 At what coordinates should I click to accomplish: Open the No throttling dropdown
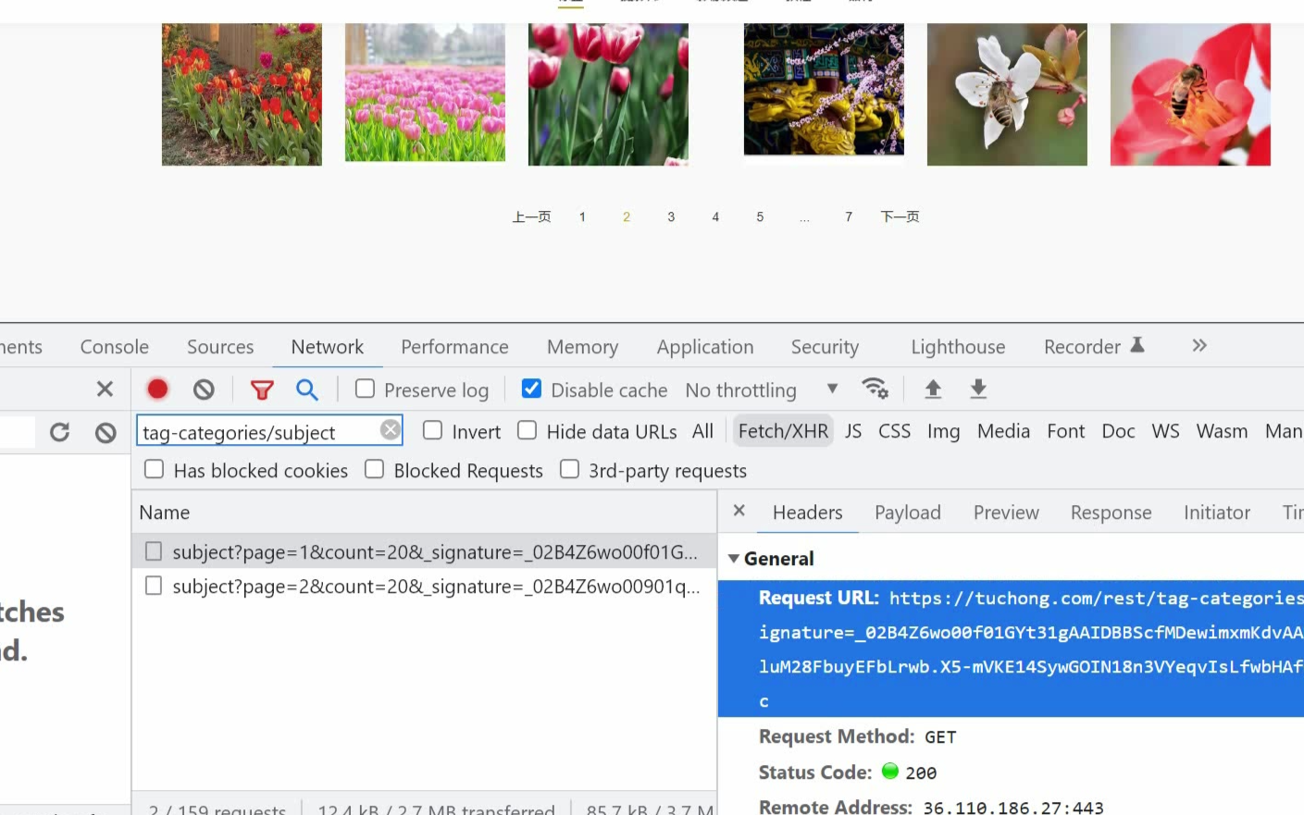tap(761, 390)
